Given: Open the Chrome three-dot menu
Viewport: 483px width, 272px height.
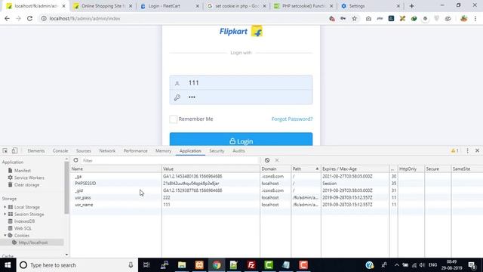Looking at the screenshot, I should coord(475,18).
